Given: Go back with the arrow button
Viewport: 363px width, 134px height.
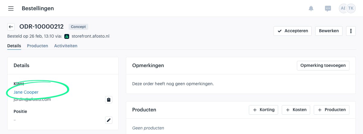Looking at the screenshot, I should pos(11,27).
